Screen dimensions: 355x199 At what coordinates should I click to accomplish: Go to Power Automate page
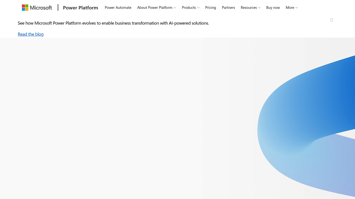118,7
